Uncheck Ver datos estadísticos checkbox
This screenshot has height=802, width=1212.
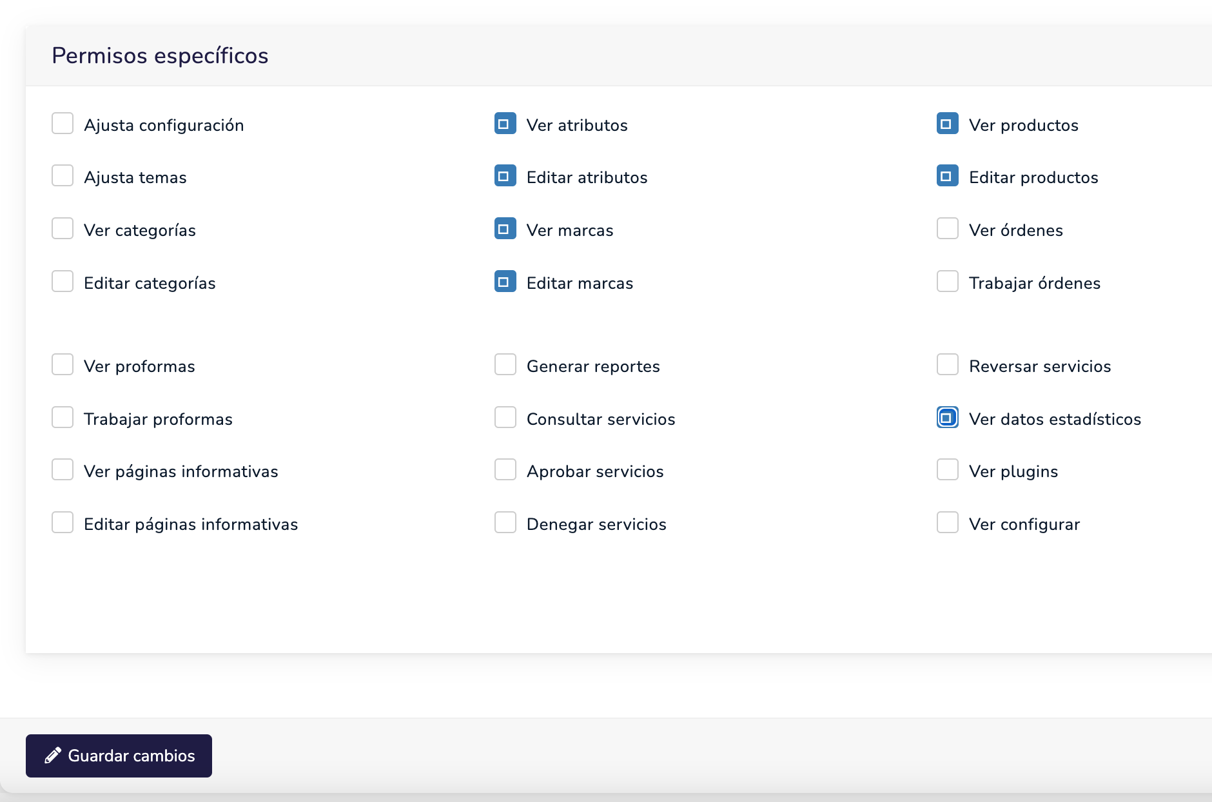pos(948,417)
